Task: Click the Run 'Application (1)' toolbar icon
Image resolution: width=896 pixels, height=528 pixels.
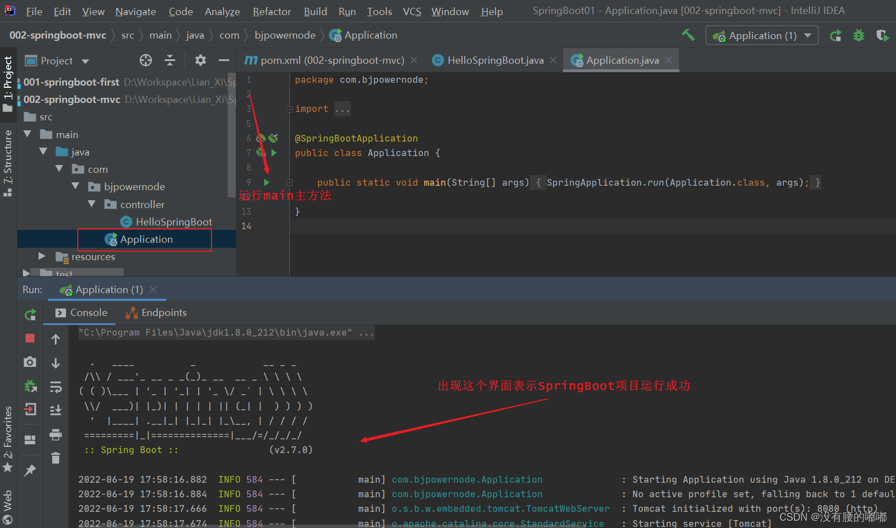Action: tap(836, 36)
